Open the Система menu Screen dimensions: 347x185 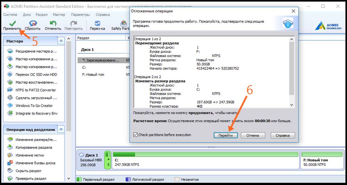(x=10, y=15)
